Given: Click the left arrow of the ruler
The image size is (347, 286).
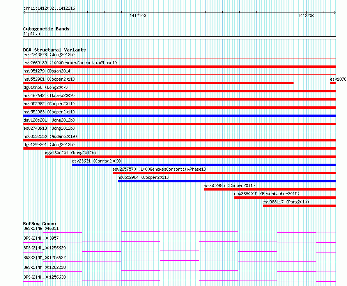Looking at the screenshot, I should click(24, 12).
